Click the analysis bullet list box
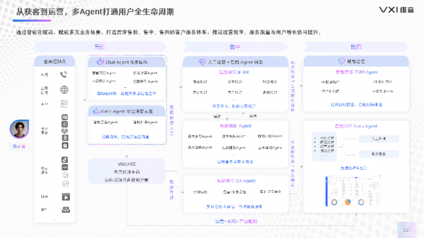Image resolution: width=424 pixels, height=238 pixels. point(324,146)
